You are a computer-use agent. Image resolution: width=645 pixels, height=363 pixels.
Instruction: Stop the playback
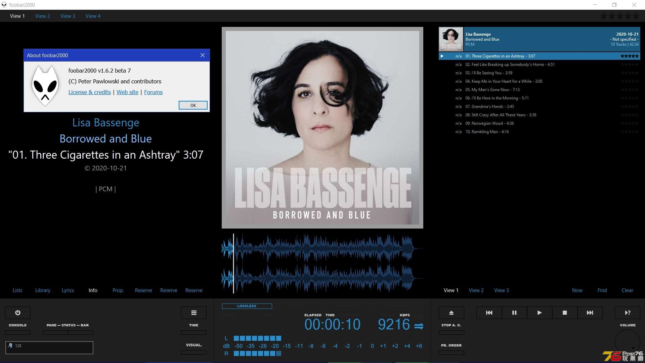click(x=565, y=313)
